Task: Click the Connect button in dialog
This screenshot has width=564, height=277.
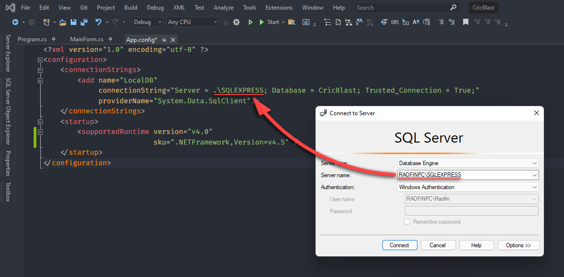Action: [x=400, y=245]
